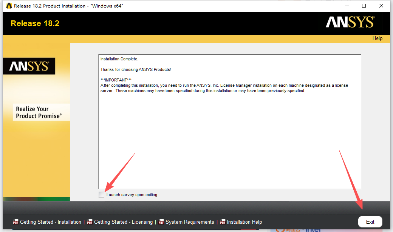Click the Release 18.2 header title
This screenshot has width=393, height=232.
coord(35,23)
